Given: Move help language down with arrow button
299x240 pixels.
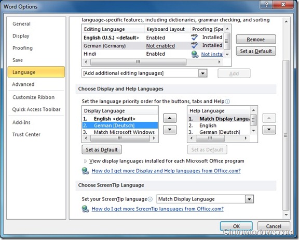Looking at the screenshot, I should (x=269, y=130).
